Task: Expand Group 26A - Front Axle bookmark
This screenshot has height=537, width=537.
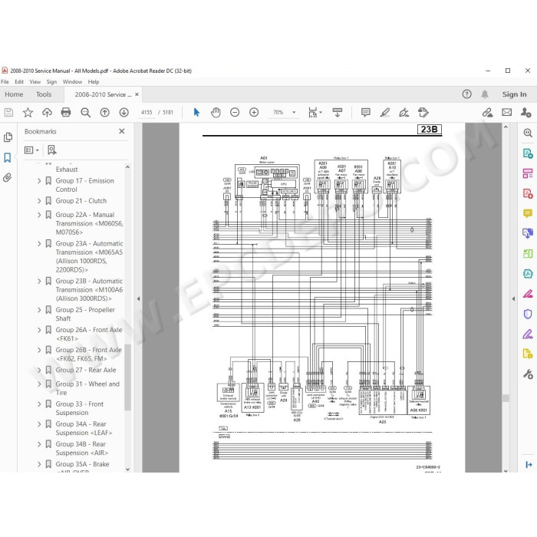Action: [39, 330]
